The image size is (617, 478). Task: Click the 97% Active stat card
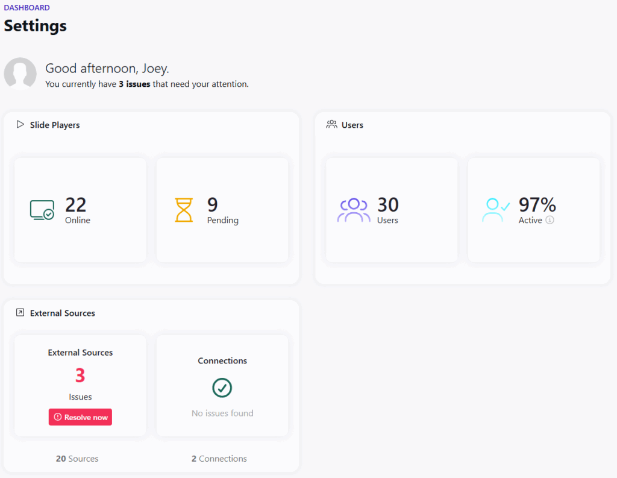point(534,209)
